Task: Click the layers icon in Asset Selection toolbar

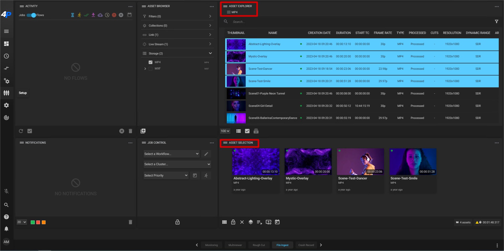Action: click(x=251, y=222)
